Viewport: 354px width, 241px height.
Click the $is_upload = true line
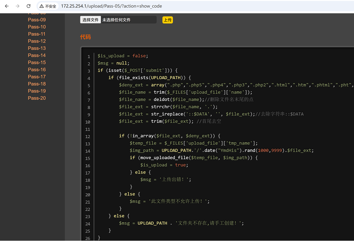164,165
